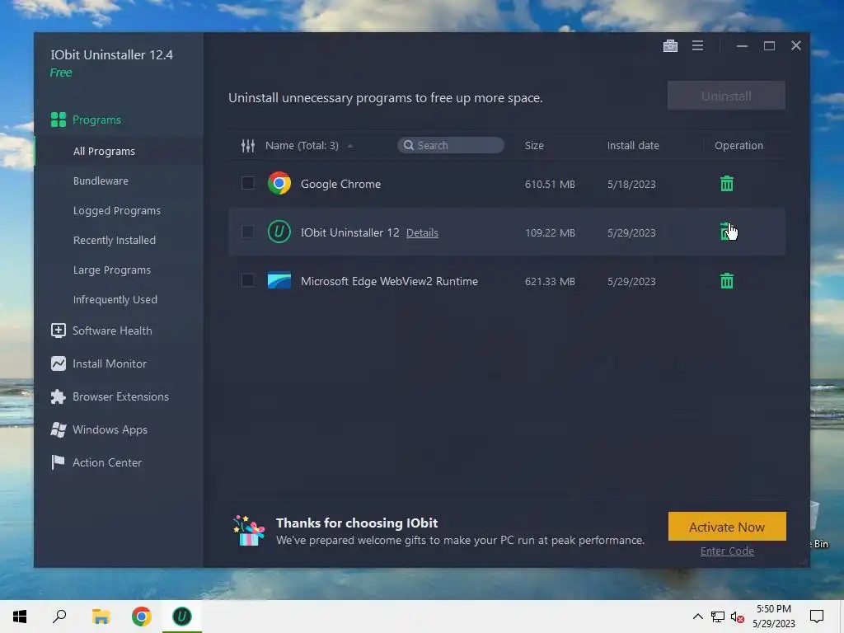This screenshot has width=844, height=633.
Task: Open the notifications action center
Action: pos(817,617)
